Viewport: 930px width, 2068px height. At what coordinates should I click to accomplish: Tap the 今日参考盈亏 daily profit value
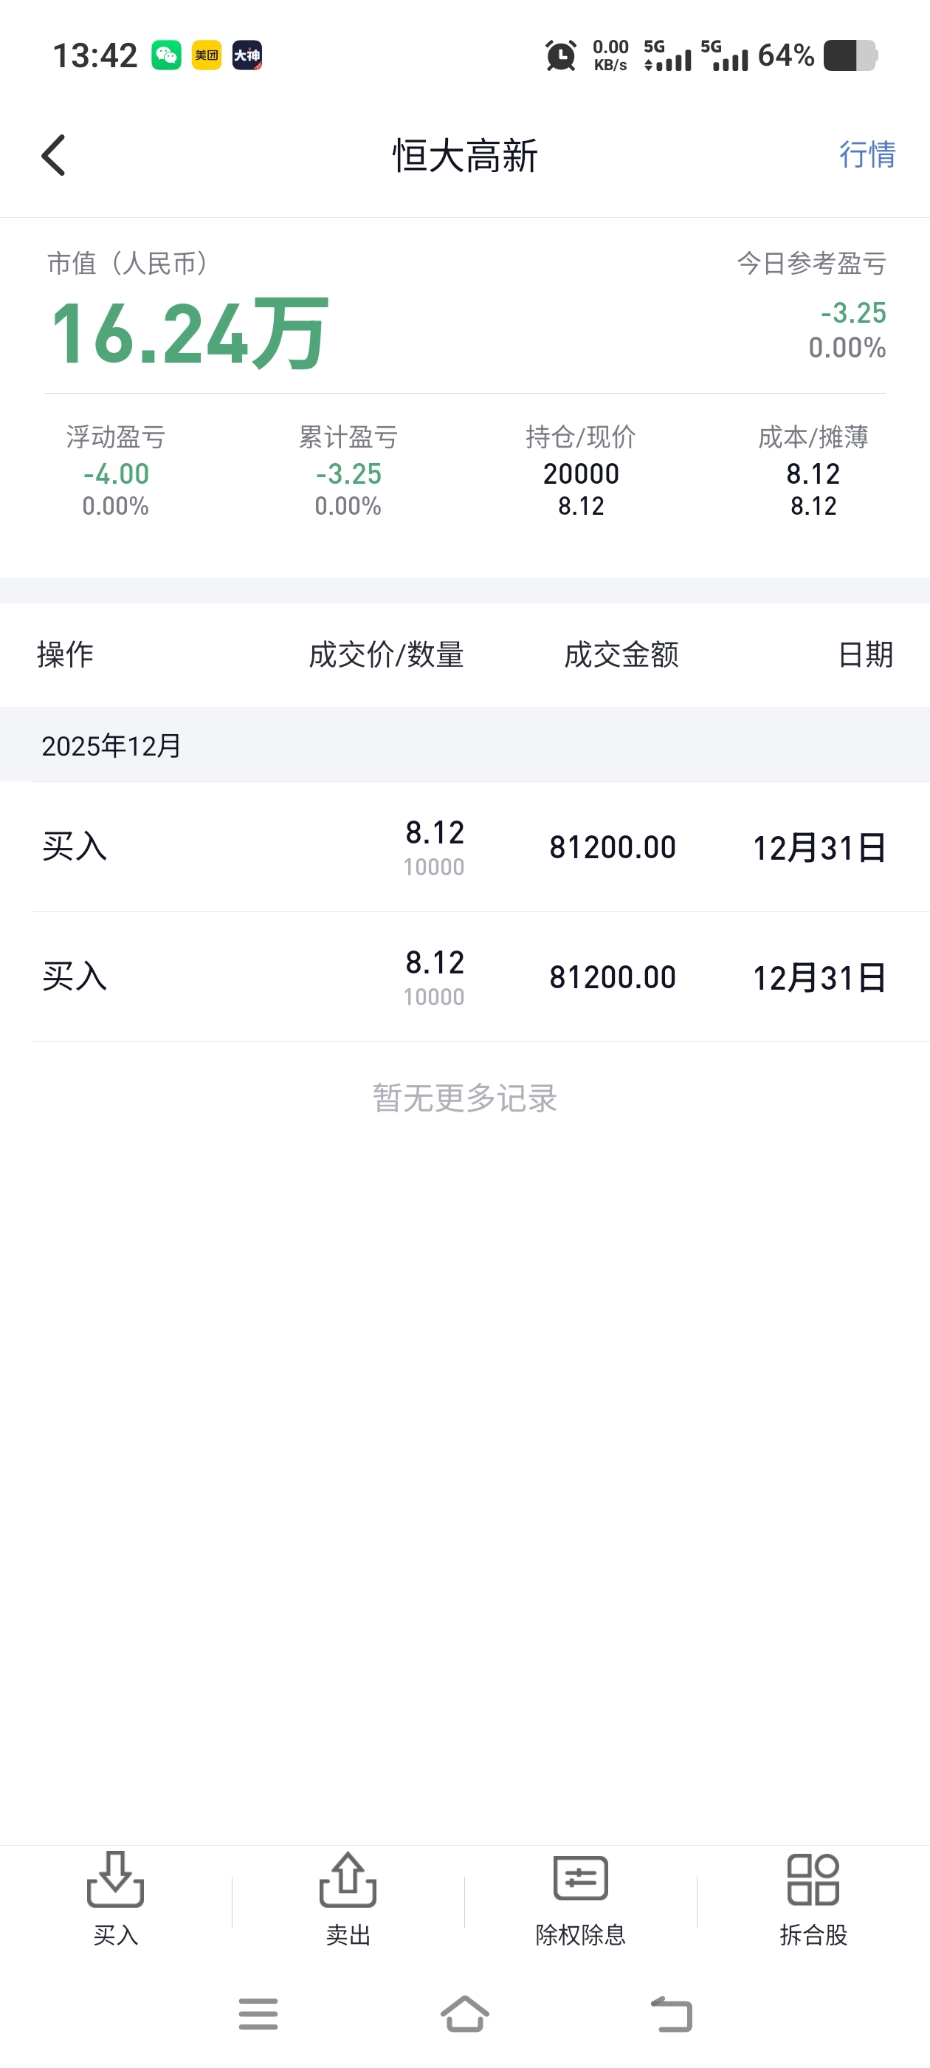853,313
